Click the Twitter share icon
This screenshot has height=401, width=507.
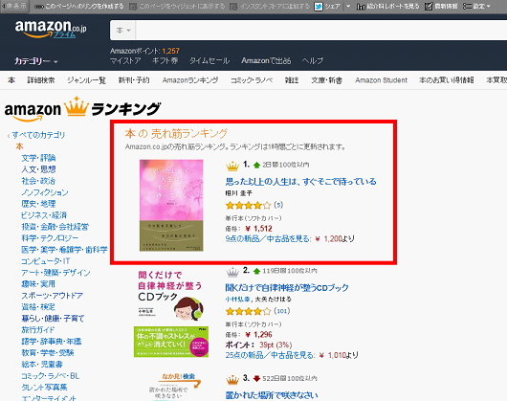319,7
